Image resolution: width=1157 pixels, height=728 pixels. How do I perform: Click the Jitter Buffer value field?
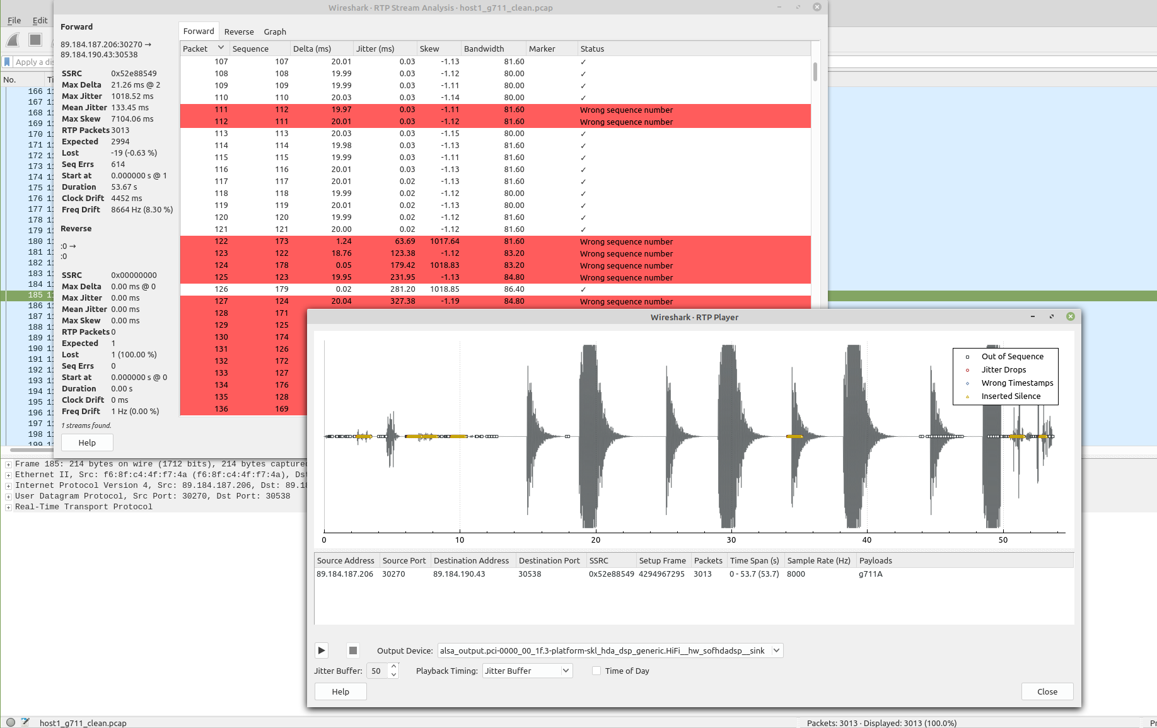pyautogui.click(x=377, y=671)
